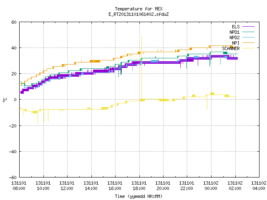The height and width of the screenshot is (200, 267).
Task: Click the °C y-axis unit label
Action: [5, 100]
